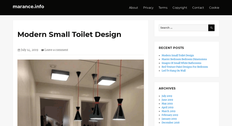The image size is (232, 126).
Task: View the June 2019 archive
Action: pos(167,100)
